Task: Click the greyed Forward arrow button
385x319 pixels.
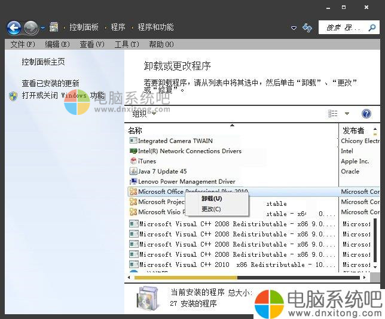Action: [x=31, y=28]
